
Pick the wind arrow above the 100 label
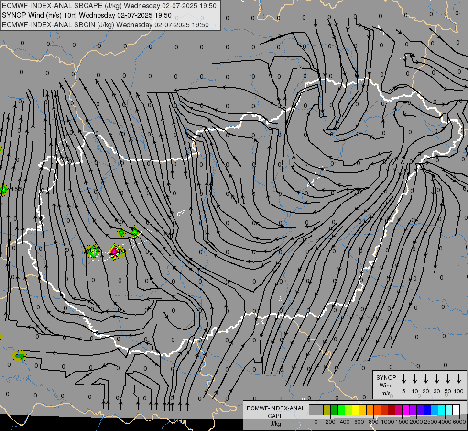[x=459, y=378]
